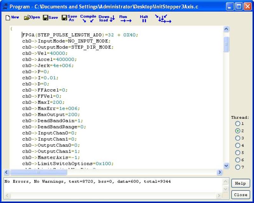This screenshot has width=254, height=203.
Task: Select Thread 7 radio button
Action: [x=237, y=167]
